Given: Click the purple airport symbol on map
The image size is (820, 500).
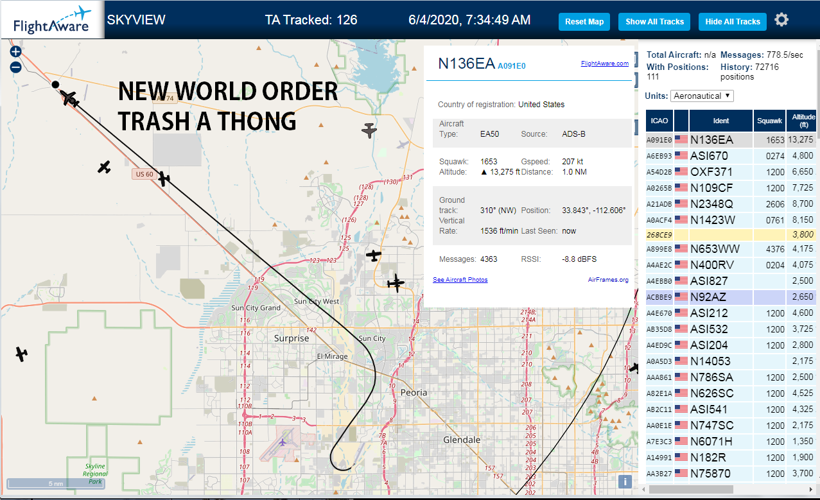Looking at the screenshot, I should tap(283, 442).
